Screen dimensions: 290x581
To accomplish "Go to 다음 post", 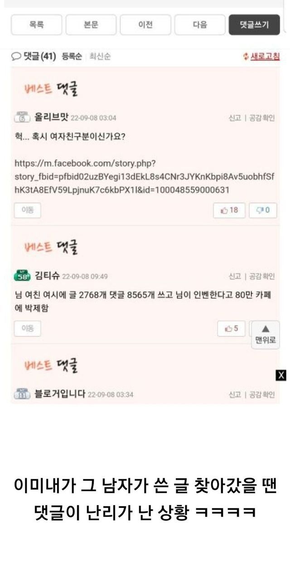I will pyautogui.click(x=200, y=25).
